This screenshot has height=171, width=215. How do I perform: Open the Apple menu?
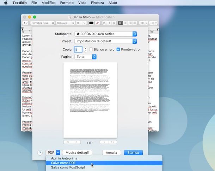[6, 2]
